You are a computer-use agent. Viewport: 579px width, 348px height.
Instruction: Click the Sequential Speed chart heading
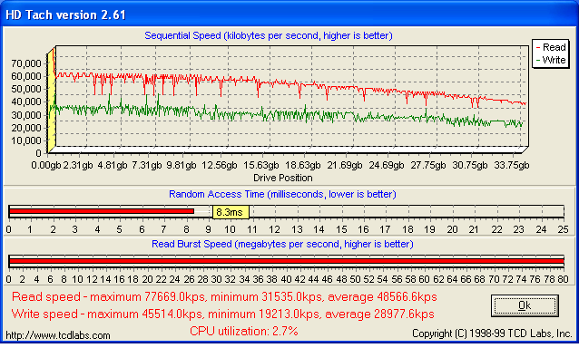pyautogui.click(x=269, y=35)
